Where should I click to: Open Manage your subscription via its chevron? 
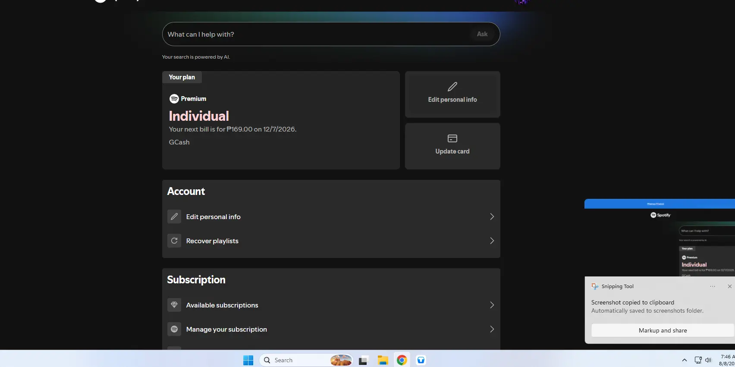pos(492,329)
